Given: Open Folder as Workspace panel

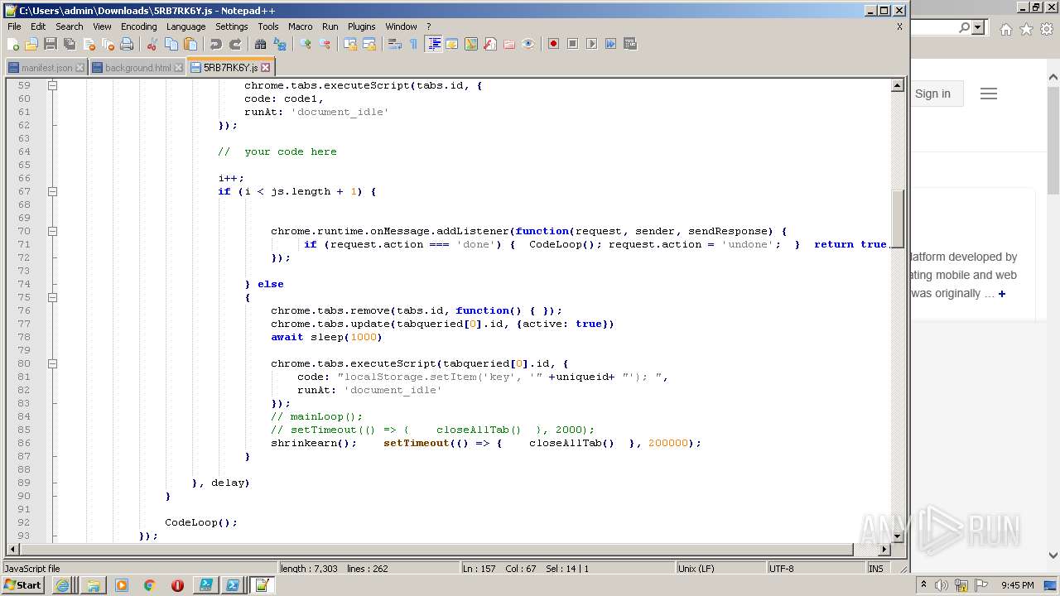Looking at the screenshot, I should pyautogui.click(x=509, y=44).
